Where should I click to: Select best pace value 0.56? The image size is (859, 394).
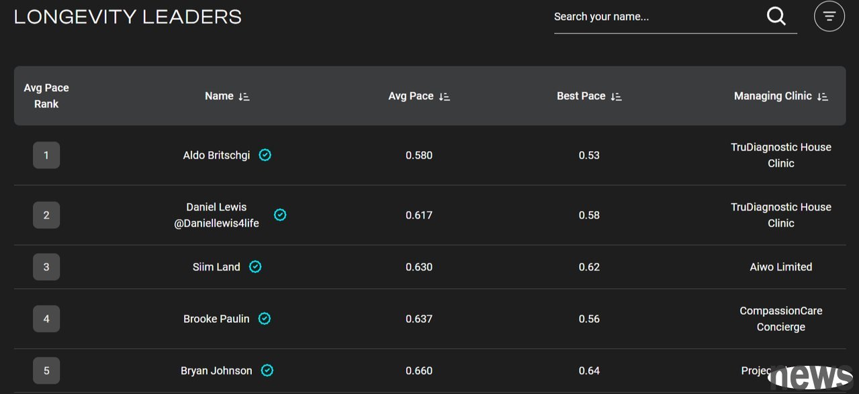[589, 319]
